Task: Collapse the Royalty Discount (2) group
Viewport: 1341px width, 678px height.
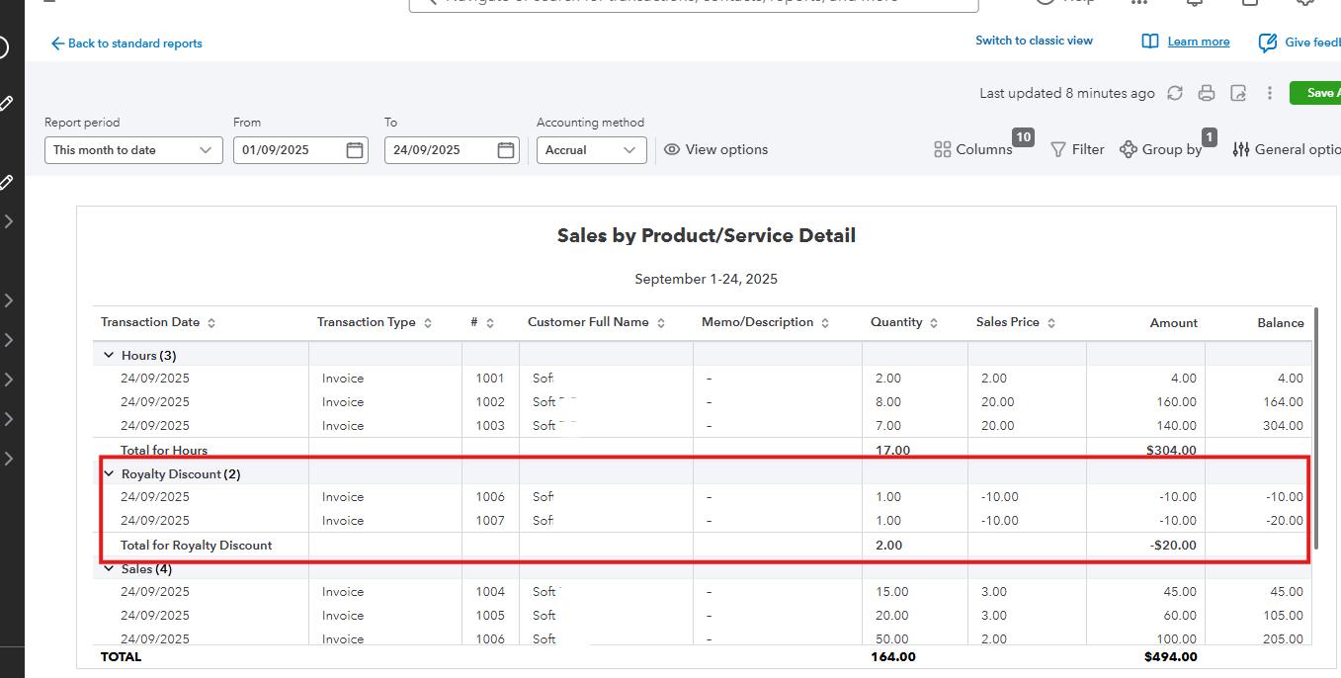Action: 109,473
